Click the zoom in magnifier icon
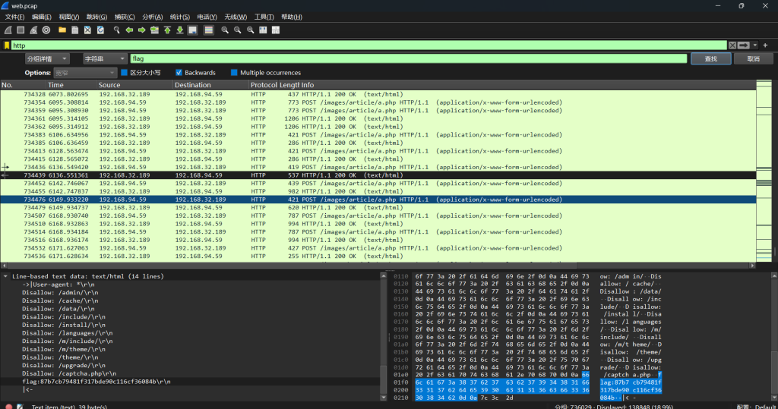The image size is (778, 409). pos(226,30)
